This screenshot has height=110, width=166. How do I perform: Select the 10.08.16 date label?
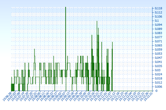[x=45, y=97]
